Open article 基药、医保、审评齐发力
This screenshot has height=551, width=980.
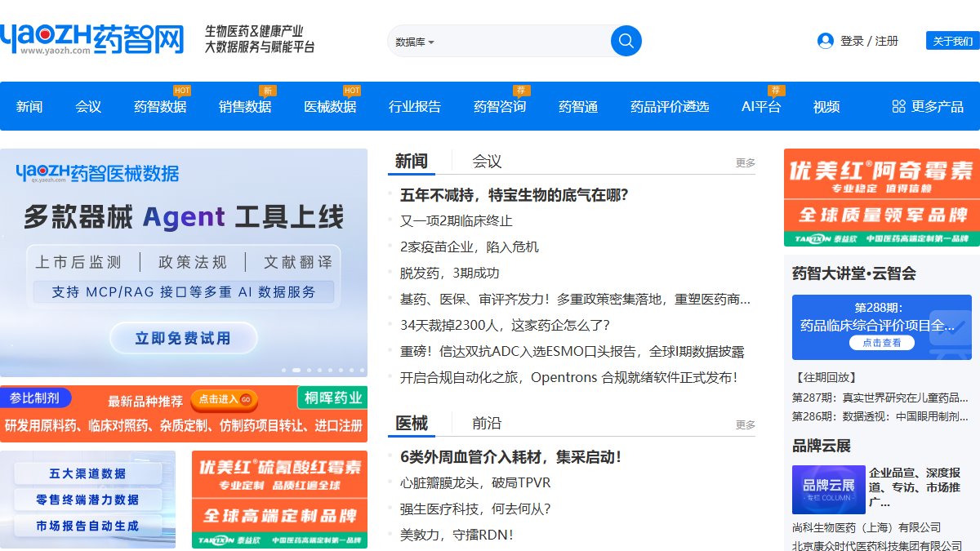click(575, 299)
